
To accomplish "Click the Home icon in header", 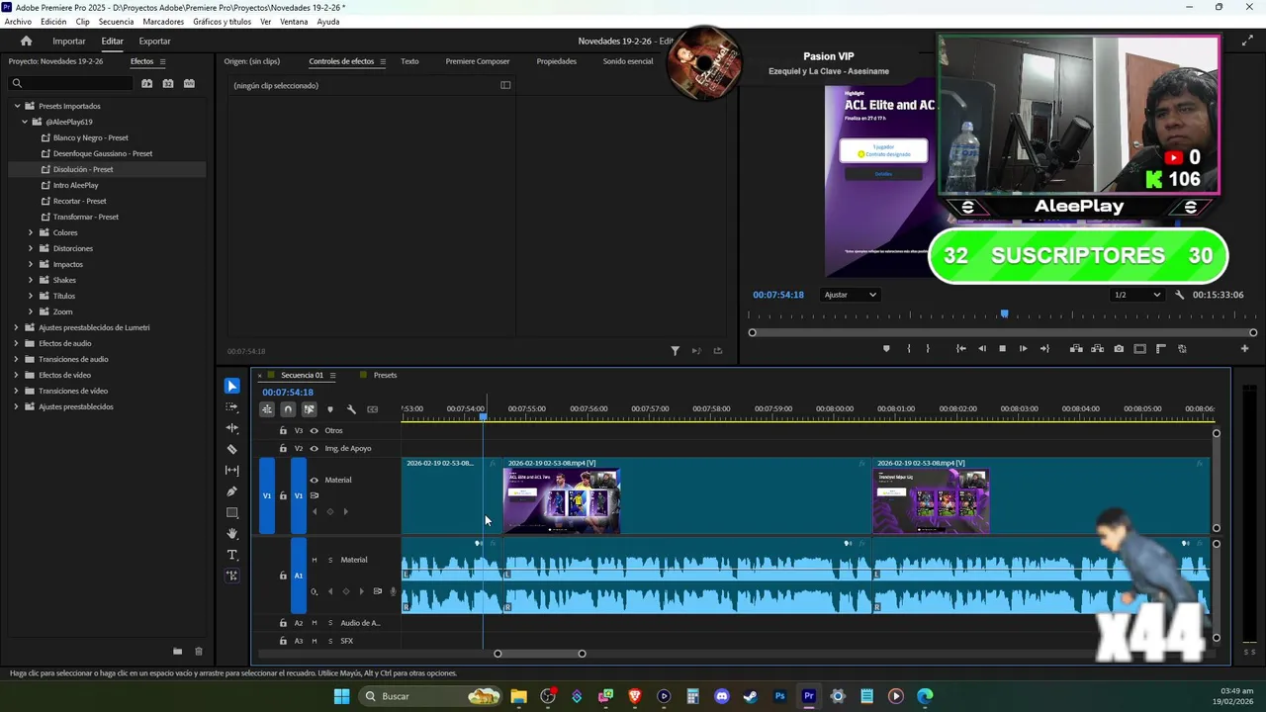I will (26, 41).
